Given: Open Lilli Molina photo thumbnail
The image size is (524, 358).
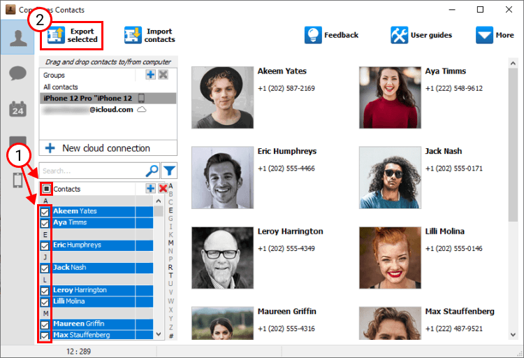Looking at the screenshot, I should point(390,257).
